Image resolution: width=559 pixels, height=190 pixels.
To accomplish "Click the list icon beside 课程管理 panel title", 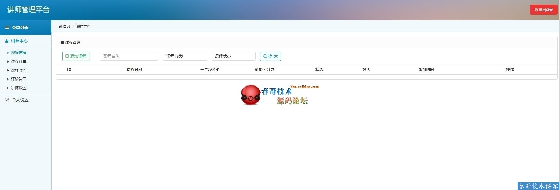I will pyautogui.click(x=62, y=43).
